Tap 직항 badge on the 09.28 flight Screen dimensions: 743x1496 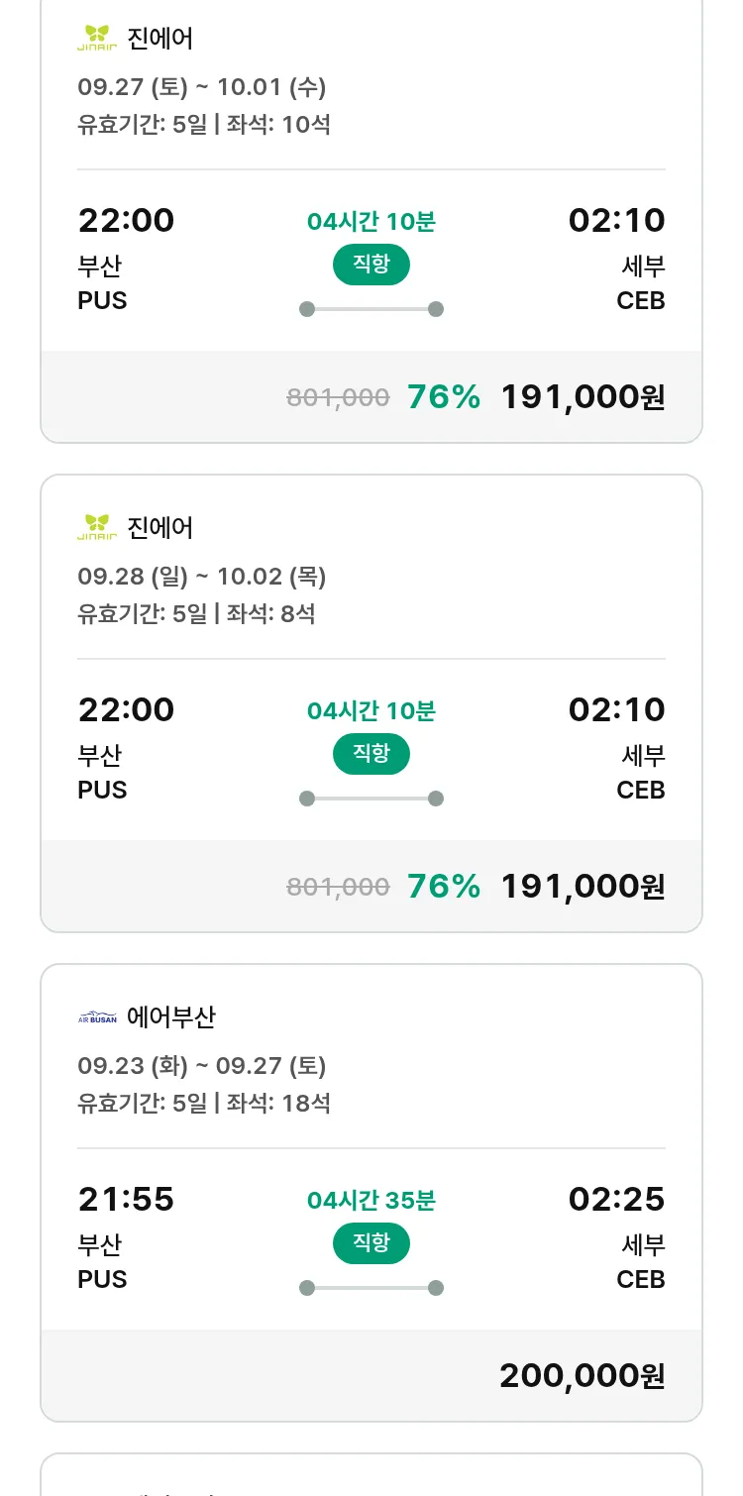coord(371,754)
